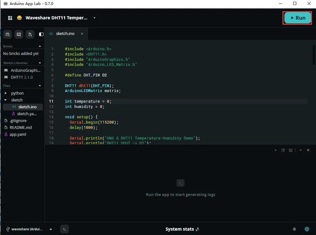Screen dimensions: 316x235
Task: Click the delay(1000) line
Action: pos(83,128)
